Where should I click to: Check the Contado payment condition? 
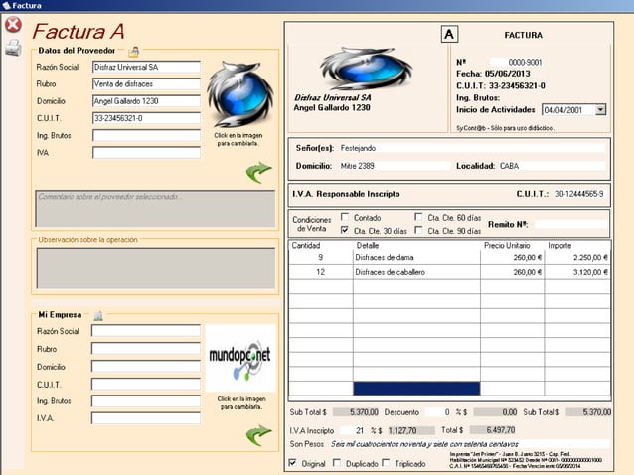tap(345, 217)
